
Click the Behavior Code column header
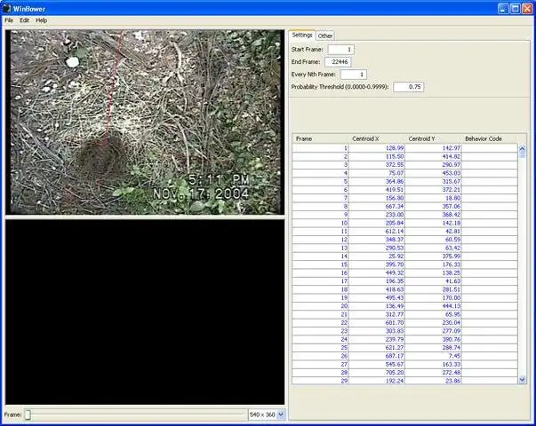click(x=489, y=139)
